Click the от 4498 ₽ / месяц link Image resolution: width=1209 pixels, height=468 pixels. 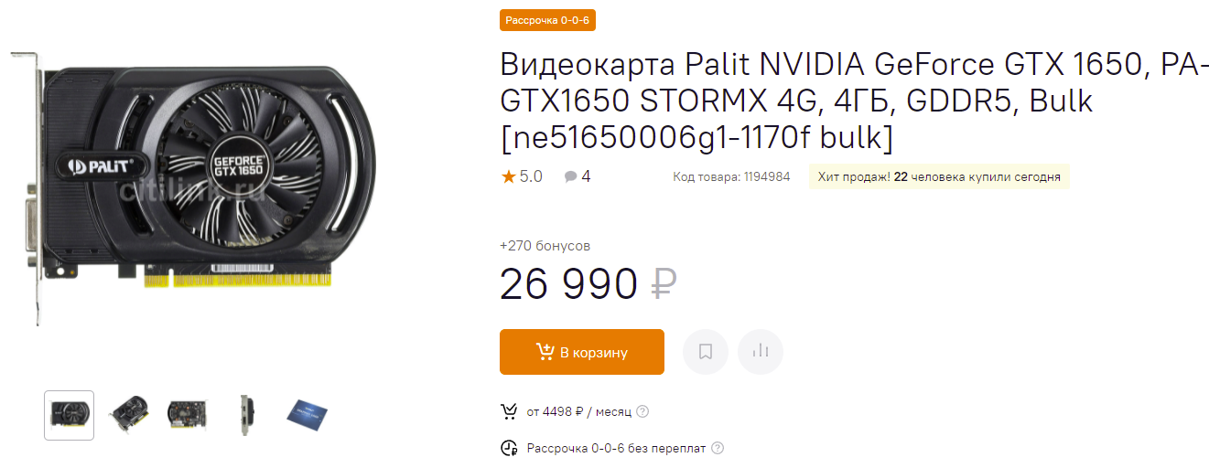pyautogui.click(x=579, y=411)
